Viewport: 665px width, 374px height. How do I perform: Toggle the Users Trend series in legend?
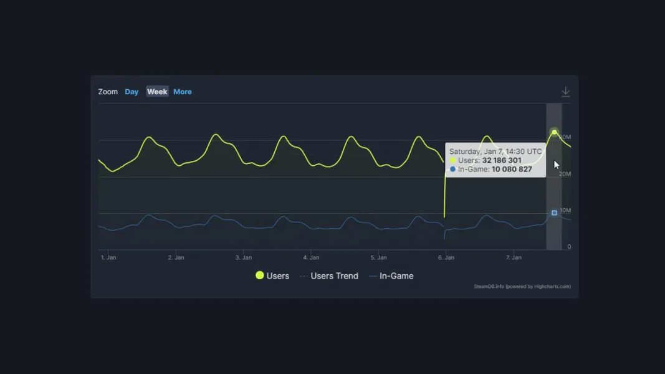click(329, 276)
